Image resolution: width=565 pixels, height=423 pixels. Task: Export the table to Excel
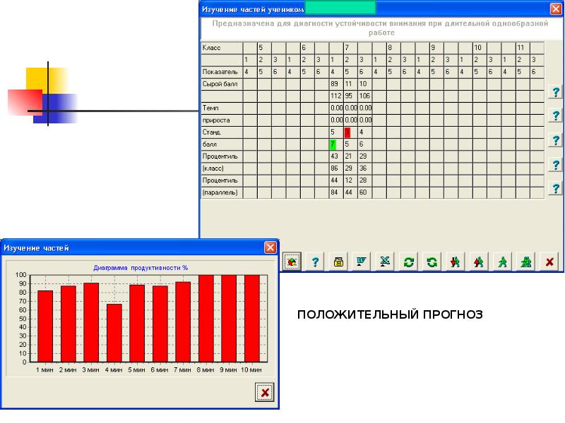(385, 262)
